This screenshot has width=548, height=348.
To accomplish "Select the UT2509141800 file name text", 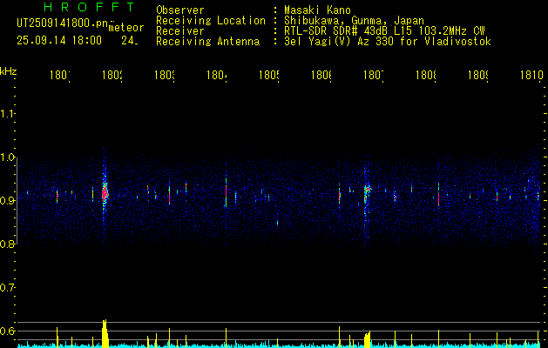I will click(63, 23).
